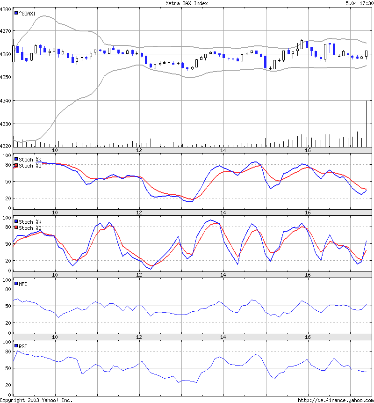Click blue Stoch %K swatch in upper stochastic panel
This screenshot has width=374, height=403.
(x=16, y=159)
